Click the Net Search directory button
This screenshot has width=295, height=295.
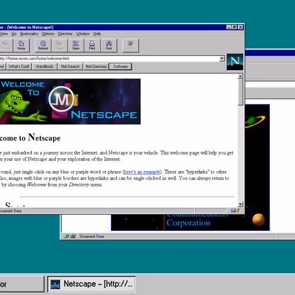(70, 67)
